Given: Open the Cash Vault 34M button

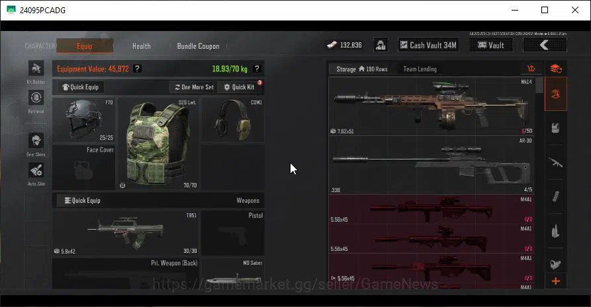Looking at the screenshot, I should tap(429, 45).
